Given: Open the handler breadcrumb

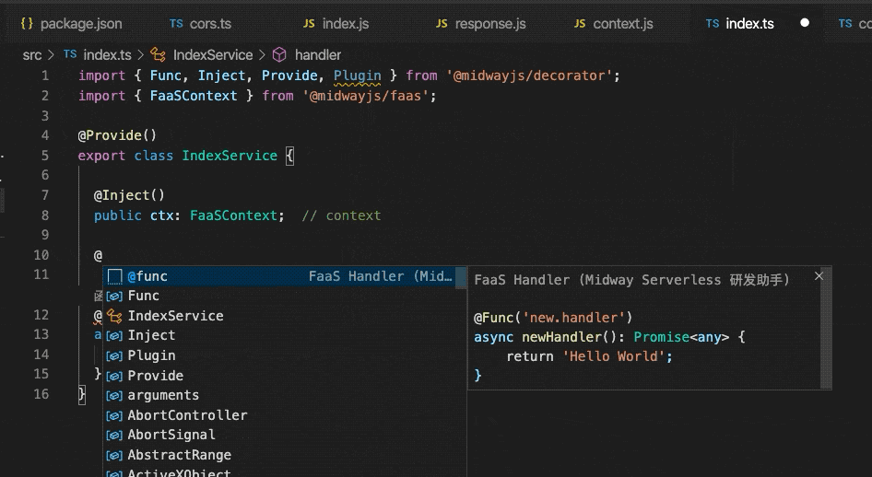Looking at the screenshot, I should tap(317, 55).
